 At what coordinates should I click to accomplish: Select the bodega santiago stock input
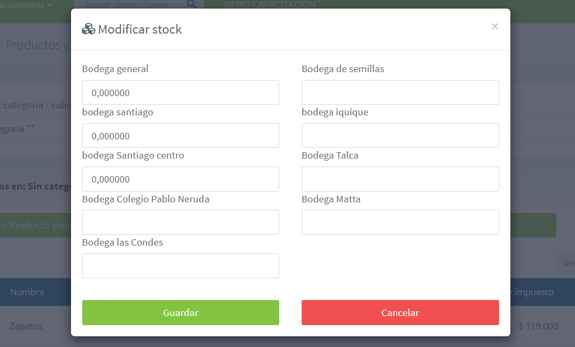[x=180, y=136]
